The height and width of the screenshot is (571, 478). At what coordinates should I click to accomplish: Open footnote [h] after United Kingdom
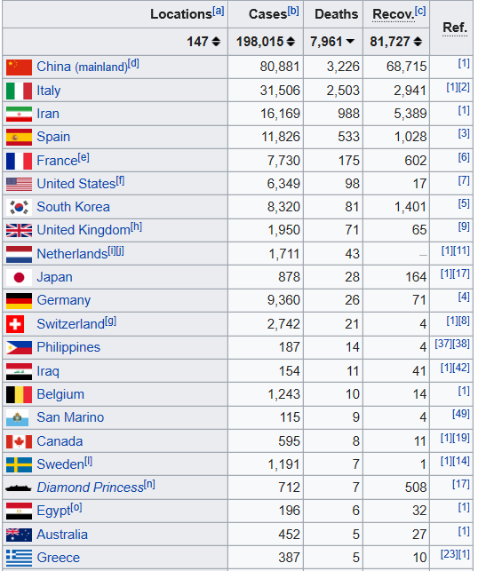coord(136,227)
